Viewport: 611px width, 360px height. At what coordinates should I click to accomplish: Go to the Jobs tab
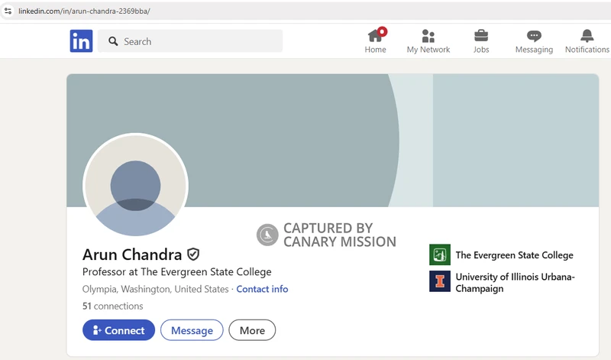tap(481, 41)
